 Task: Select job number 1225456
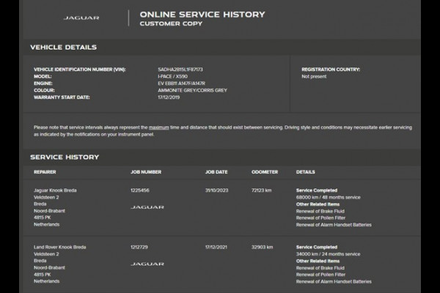coord(140,190)
